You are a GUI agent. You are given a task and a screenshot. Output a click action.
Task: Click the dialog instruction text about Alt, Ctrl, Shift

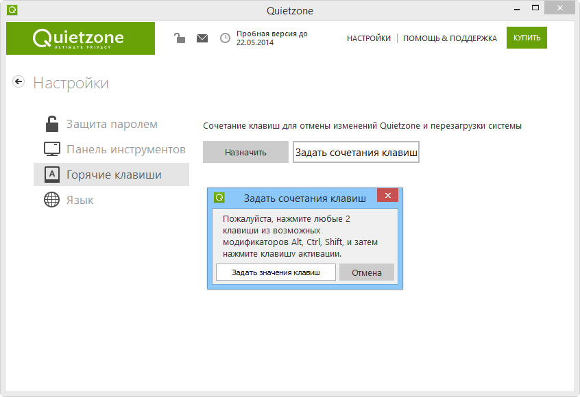pos(300,236)
